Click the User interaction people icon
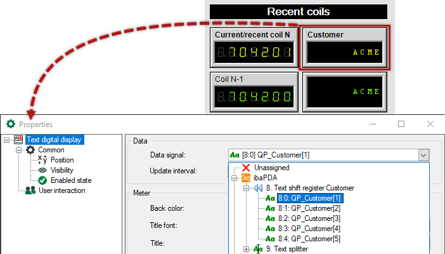445x254 pixels. coord(30,190)
